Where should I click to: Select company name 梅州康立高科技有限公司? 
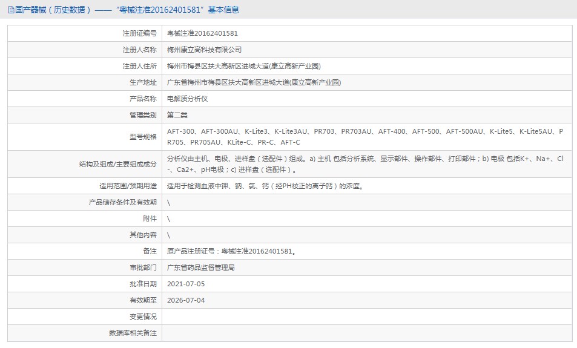pyautogui.click(x=204, y=50)
